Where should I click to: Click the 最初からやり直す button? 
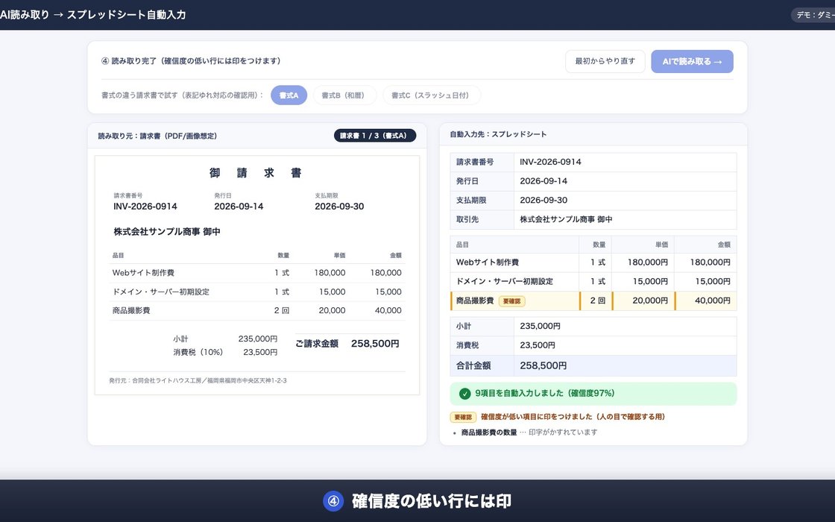click(605, 61)
